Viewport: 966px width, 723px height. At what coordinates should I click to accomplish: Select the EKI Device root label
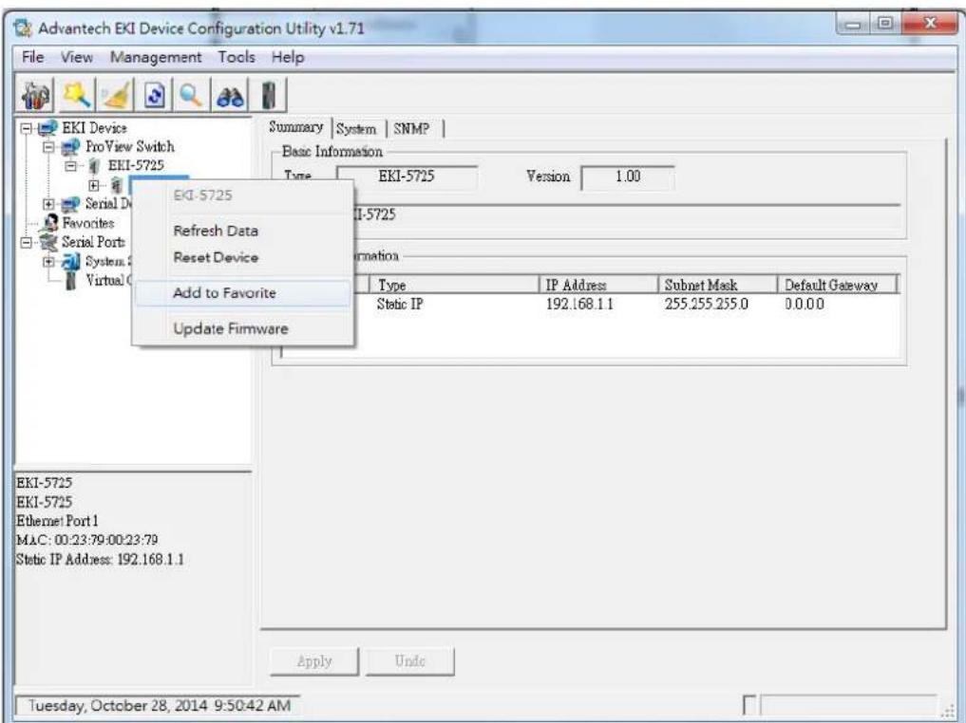pyautogui.click(x=94, y=128)
